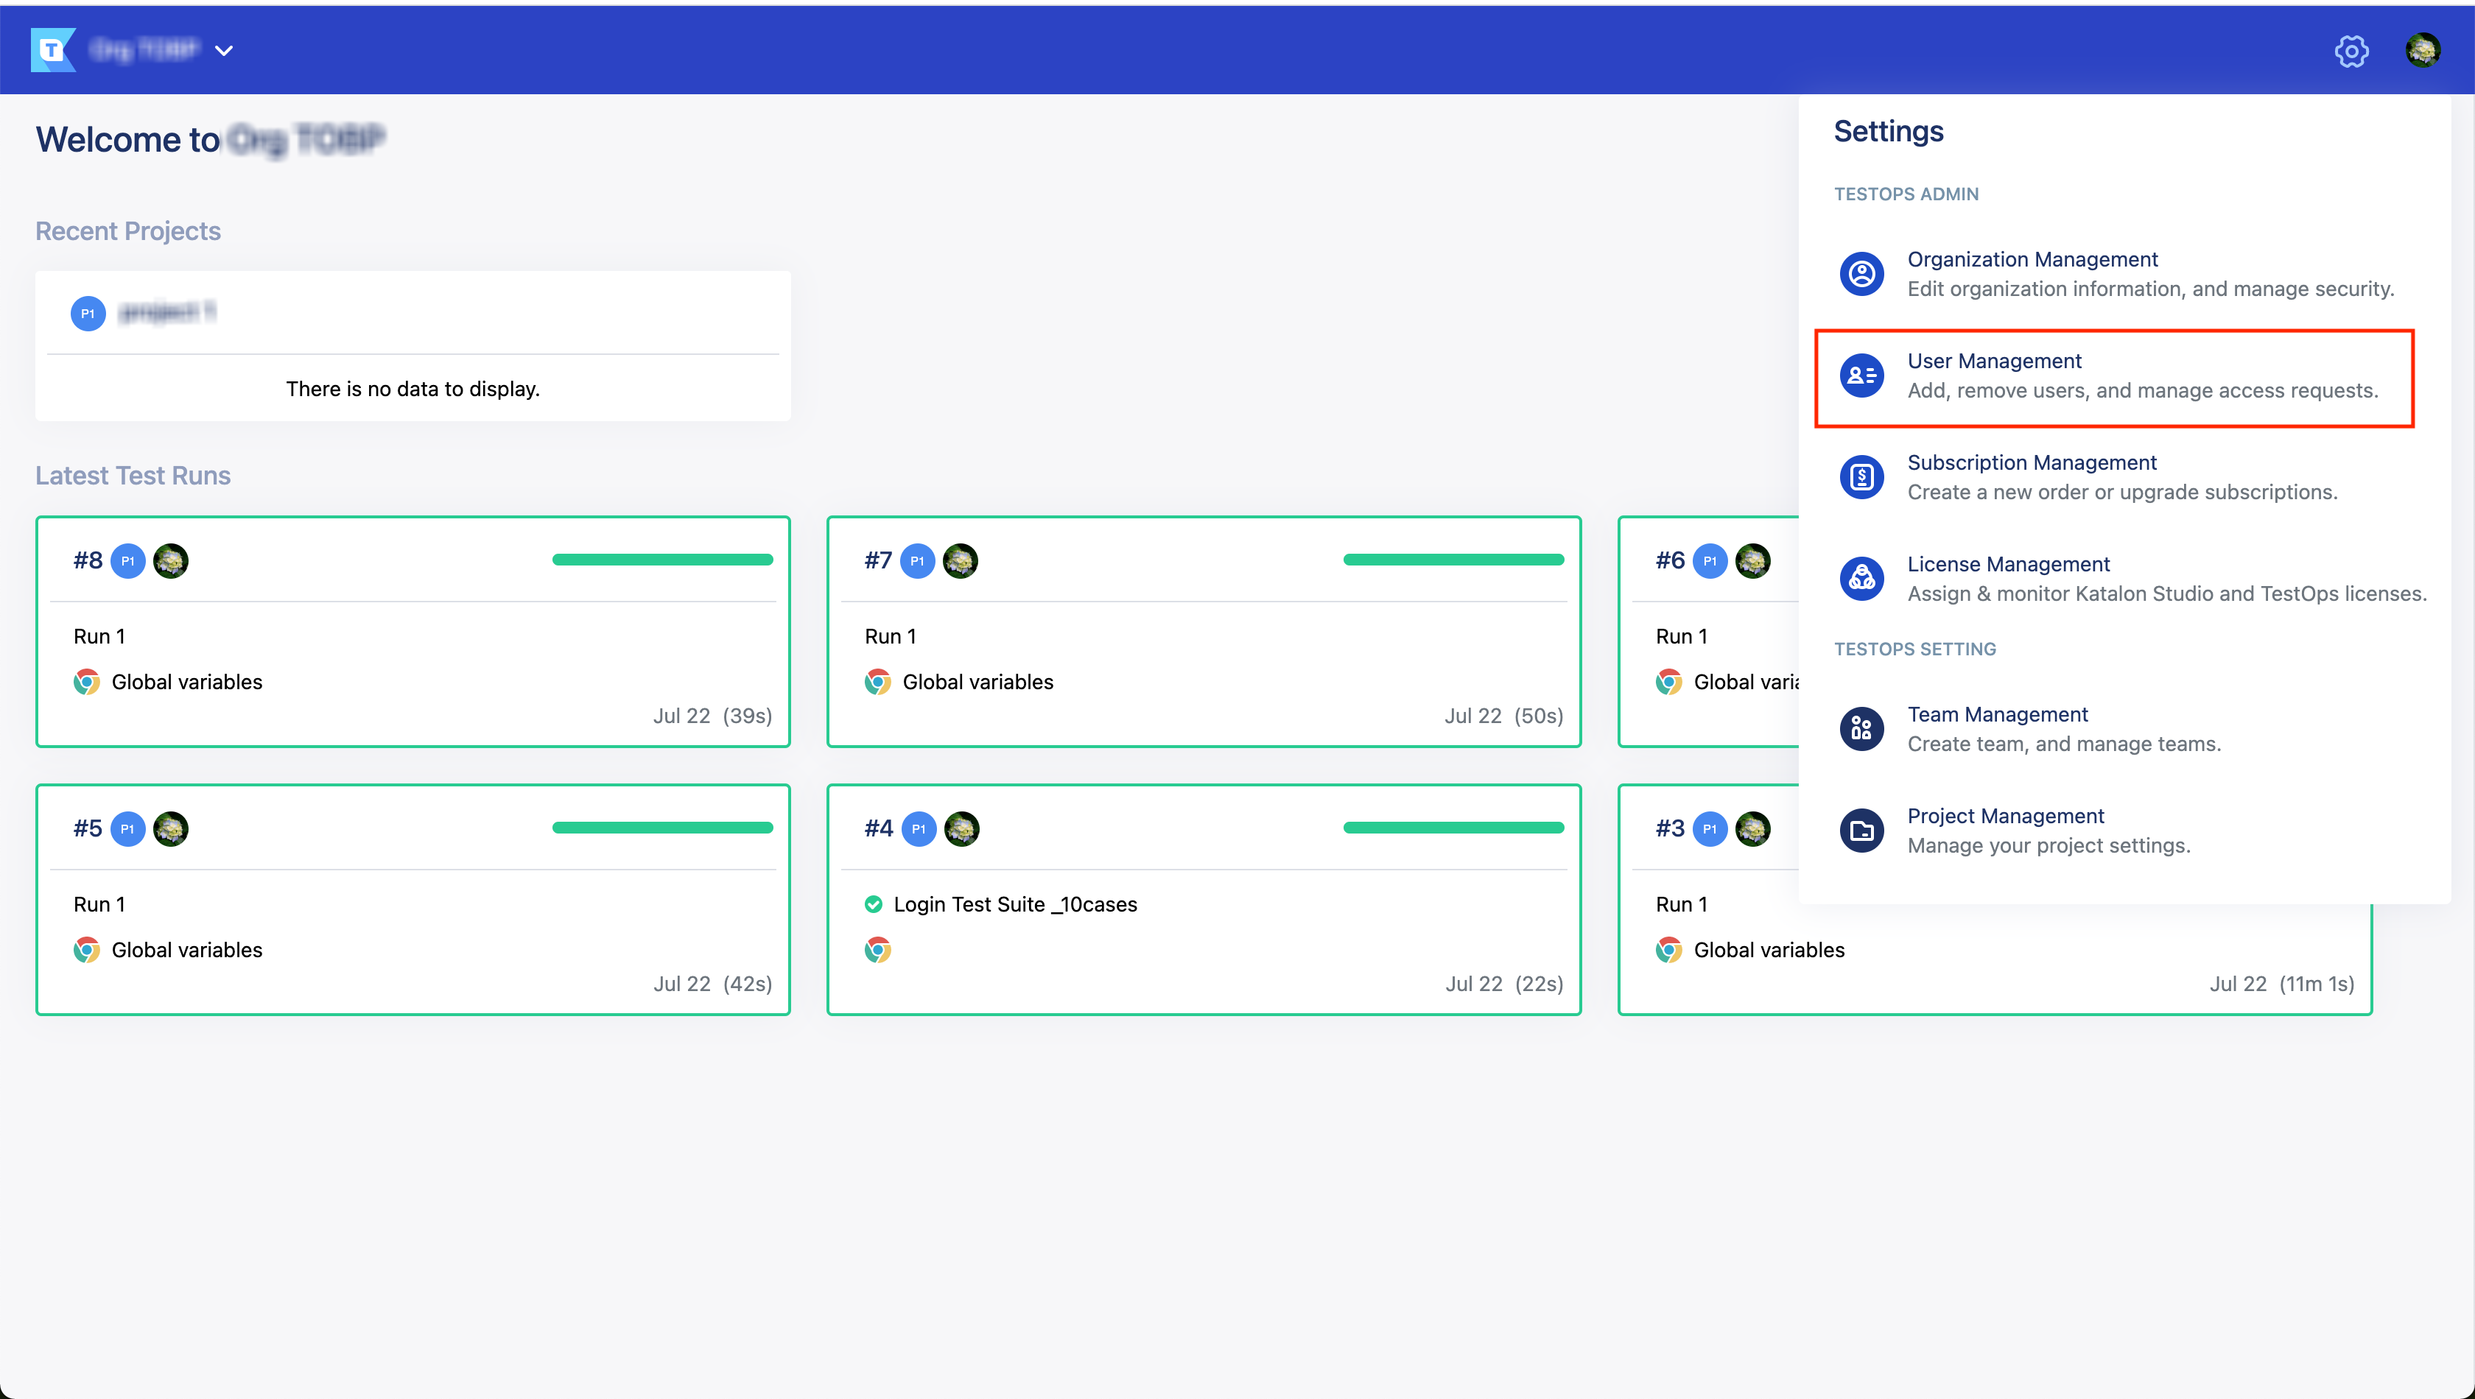This screenshot has height=1399, width=2475.
Task: Open test run #5
Action: 88,828
